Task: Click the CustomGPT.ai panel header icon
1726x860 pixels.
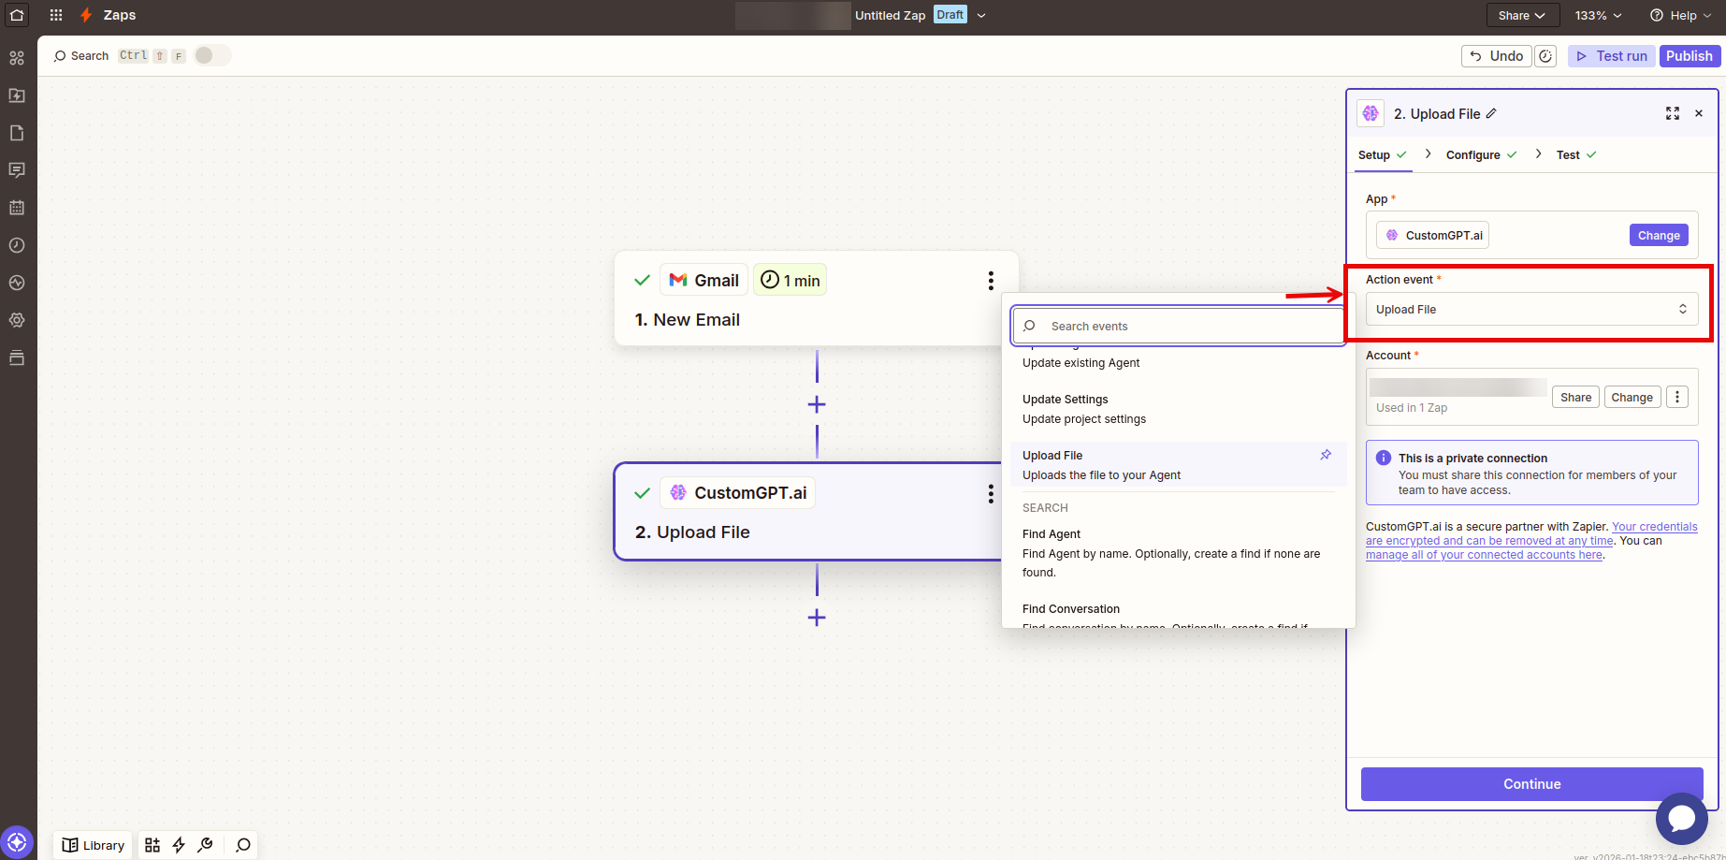Action: pyautogui.click(x=1371, y=113)
